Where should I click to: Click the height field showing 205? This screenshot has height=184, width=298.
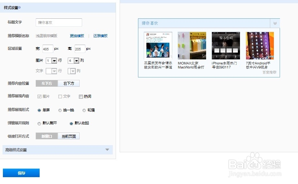tap(80, 49)
